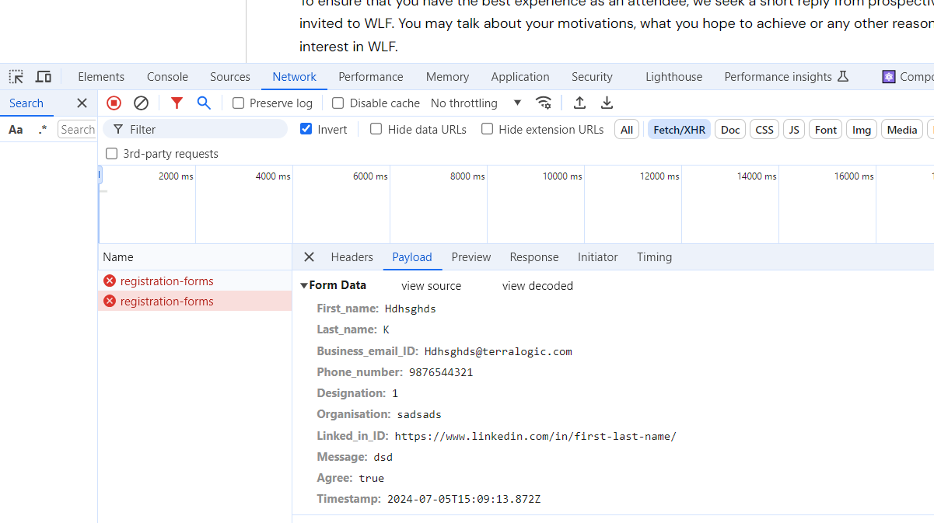934x523 pixels.
Task: Collapse the Form Data section
Action: click(304, 285)
